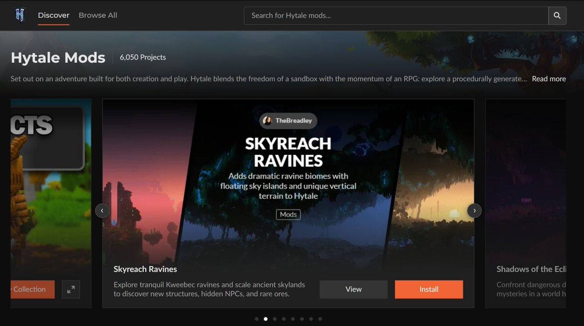Viewport: 584px width, 326px height.
Task: View the Skyreach Ravines project
Action: [354, 289]
